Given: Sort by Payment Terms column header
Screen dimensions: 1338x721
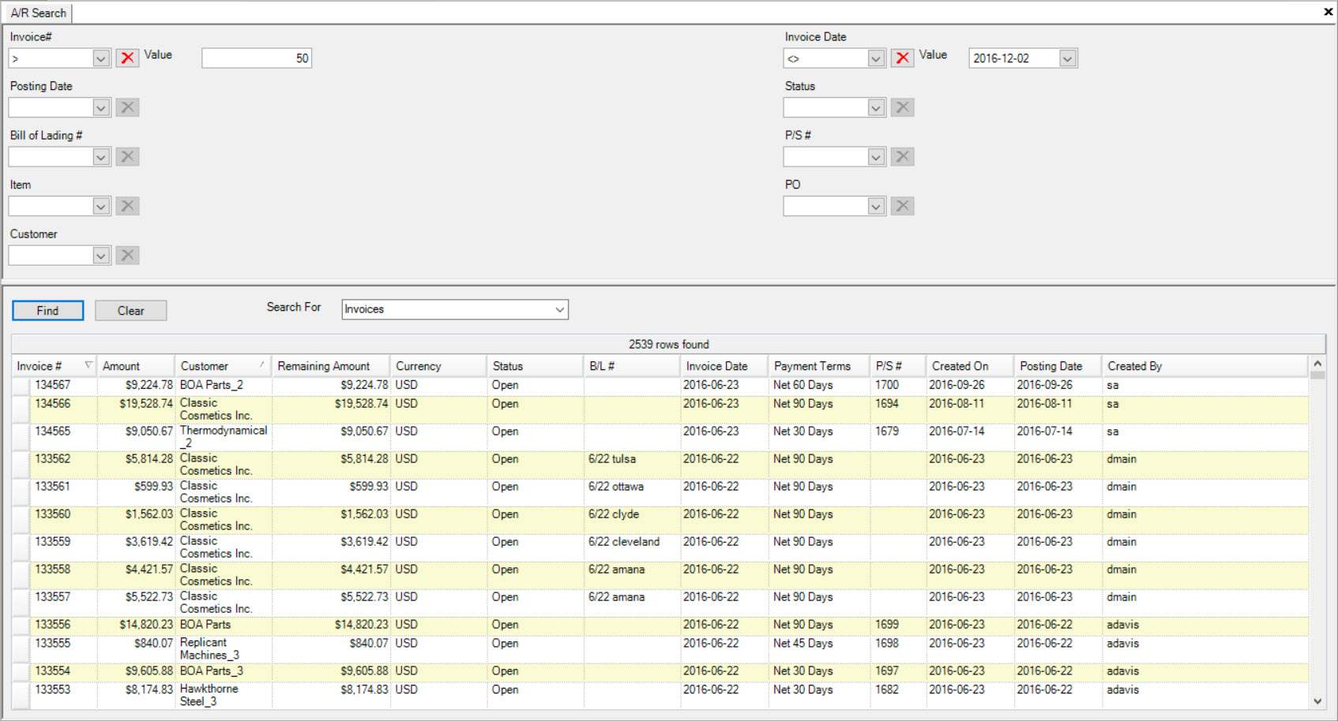Looking at the screenshot, I should point(819,366).
